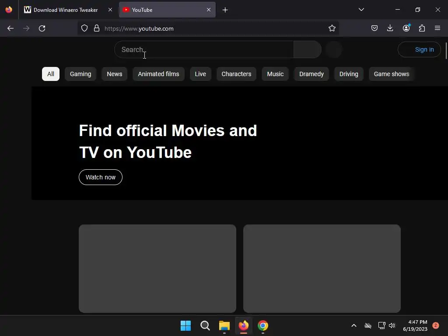The image size is (448, 336).
Task: Open tracking protection shield icon
Action: pyautogui.click(x=84, y=28)
